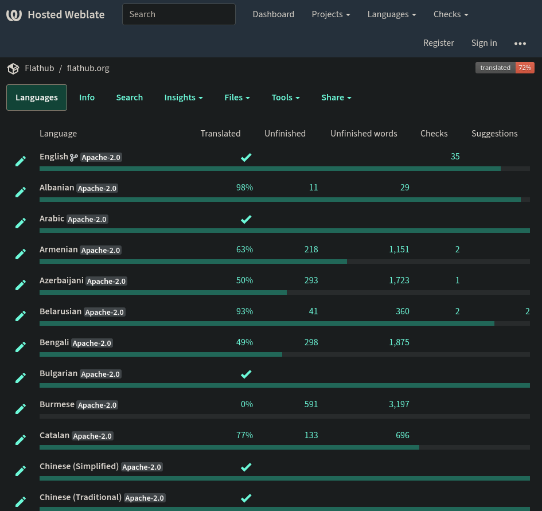Focus the Search input field
Viewport: 542px width, 511px height.
(179, 14)
